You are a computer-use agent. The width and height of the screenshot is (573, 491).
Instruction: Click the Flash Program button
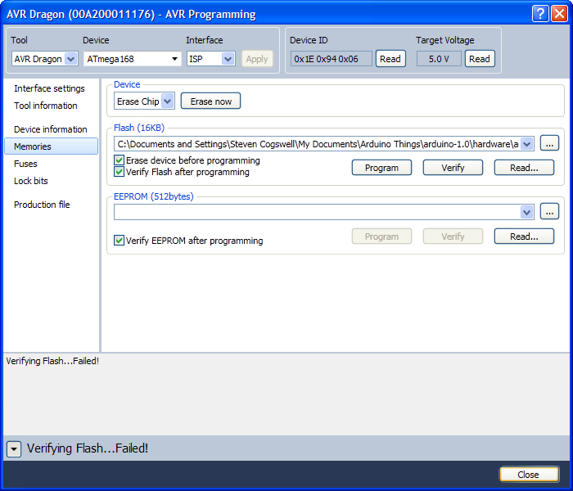381,168
